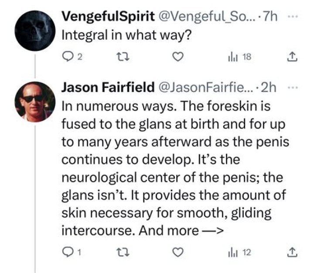Click the 7h timestamp on first tweet

click(x=271, y=17)
